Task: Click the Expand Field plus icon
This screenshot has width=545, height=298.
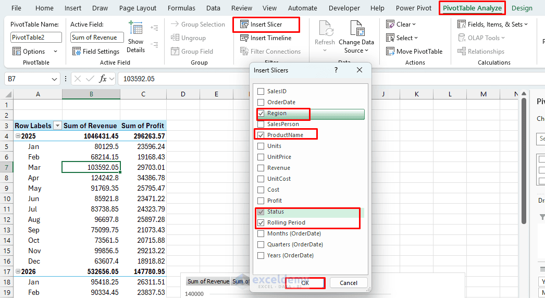Action: pyautogui.click(x=154, y=28)
